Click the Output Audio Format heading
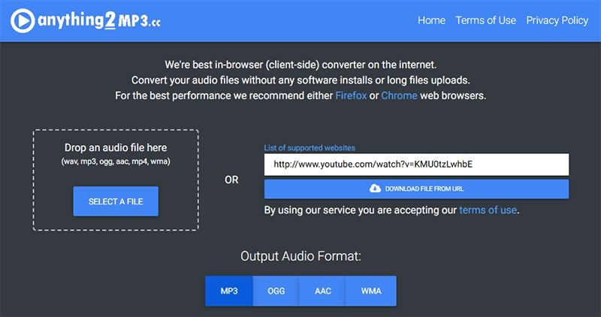601x317 pixels. (300, 256)
